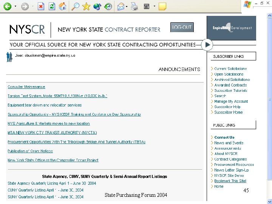Stop page loading with red X icon

coord(41,6)
